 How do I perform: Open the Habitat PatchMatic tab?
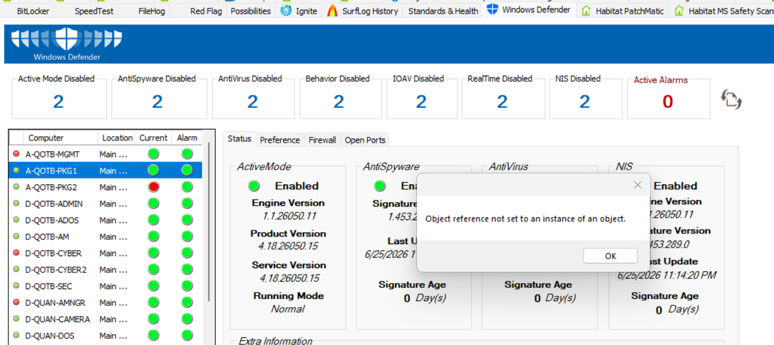point(623,11)
